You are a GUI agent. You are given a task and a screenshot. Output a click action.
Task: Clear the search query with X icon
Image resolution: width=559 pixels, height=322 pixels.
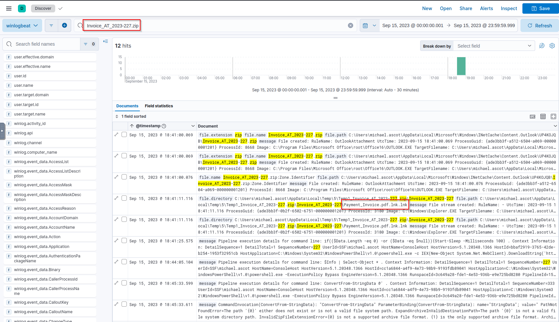(351, 25)
